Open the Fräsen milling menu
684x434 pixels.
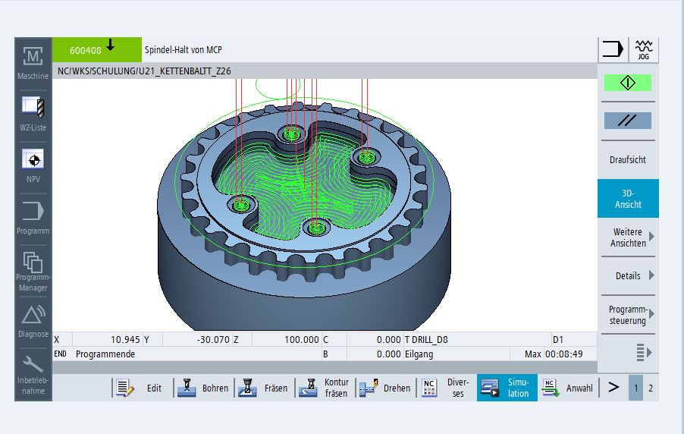click(264, 388)
